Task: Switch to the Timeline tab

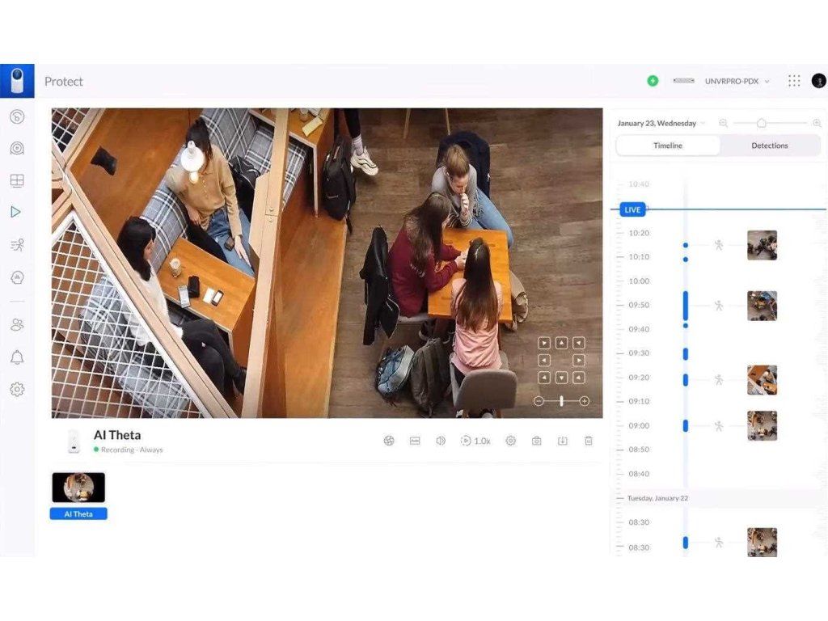Action: click(668, 146)
